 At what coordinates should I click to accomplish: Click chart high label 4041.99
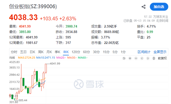tap(55, 64)
